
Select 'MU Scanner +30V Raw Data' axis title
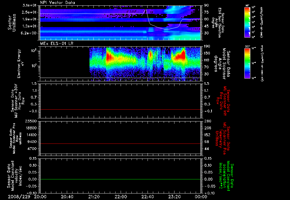coord(18,101)
